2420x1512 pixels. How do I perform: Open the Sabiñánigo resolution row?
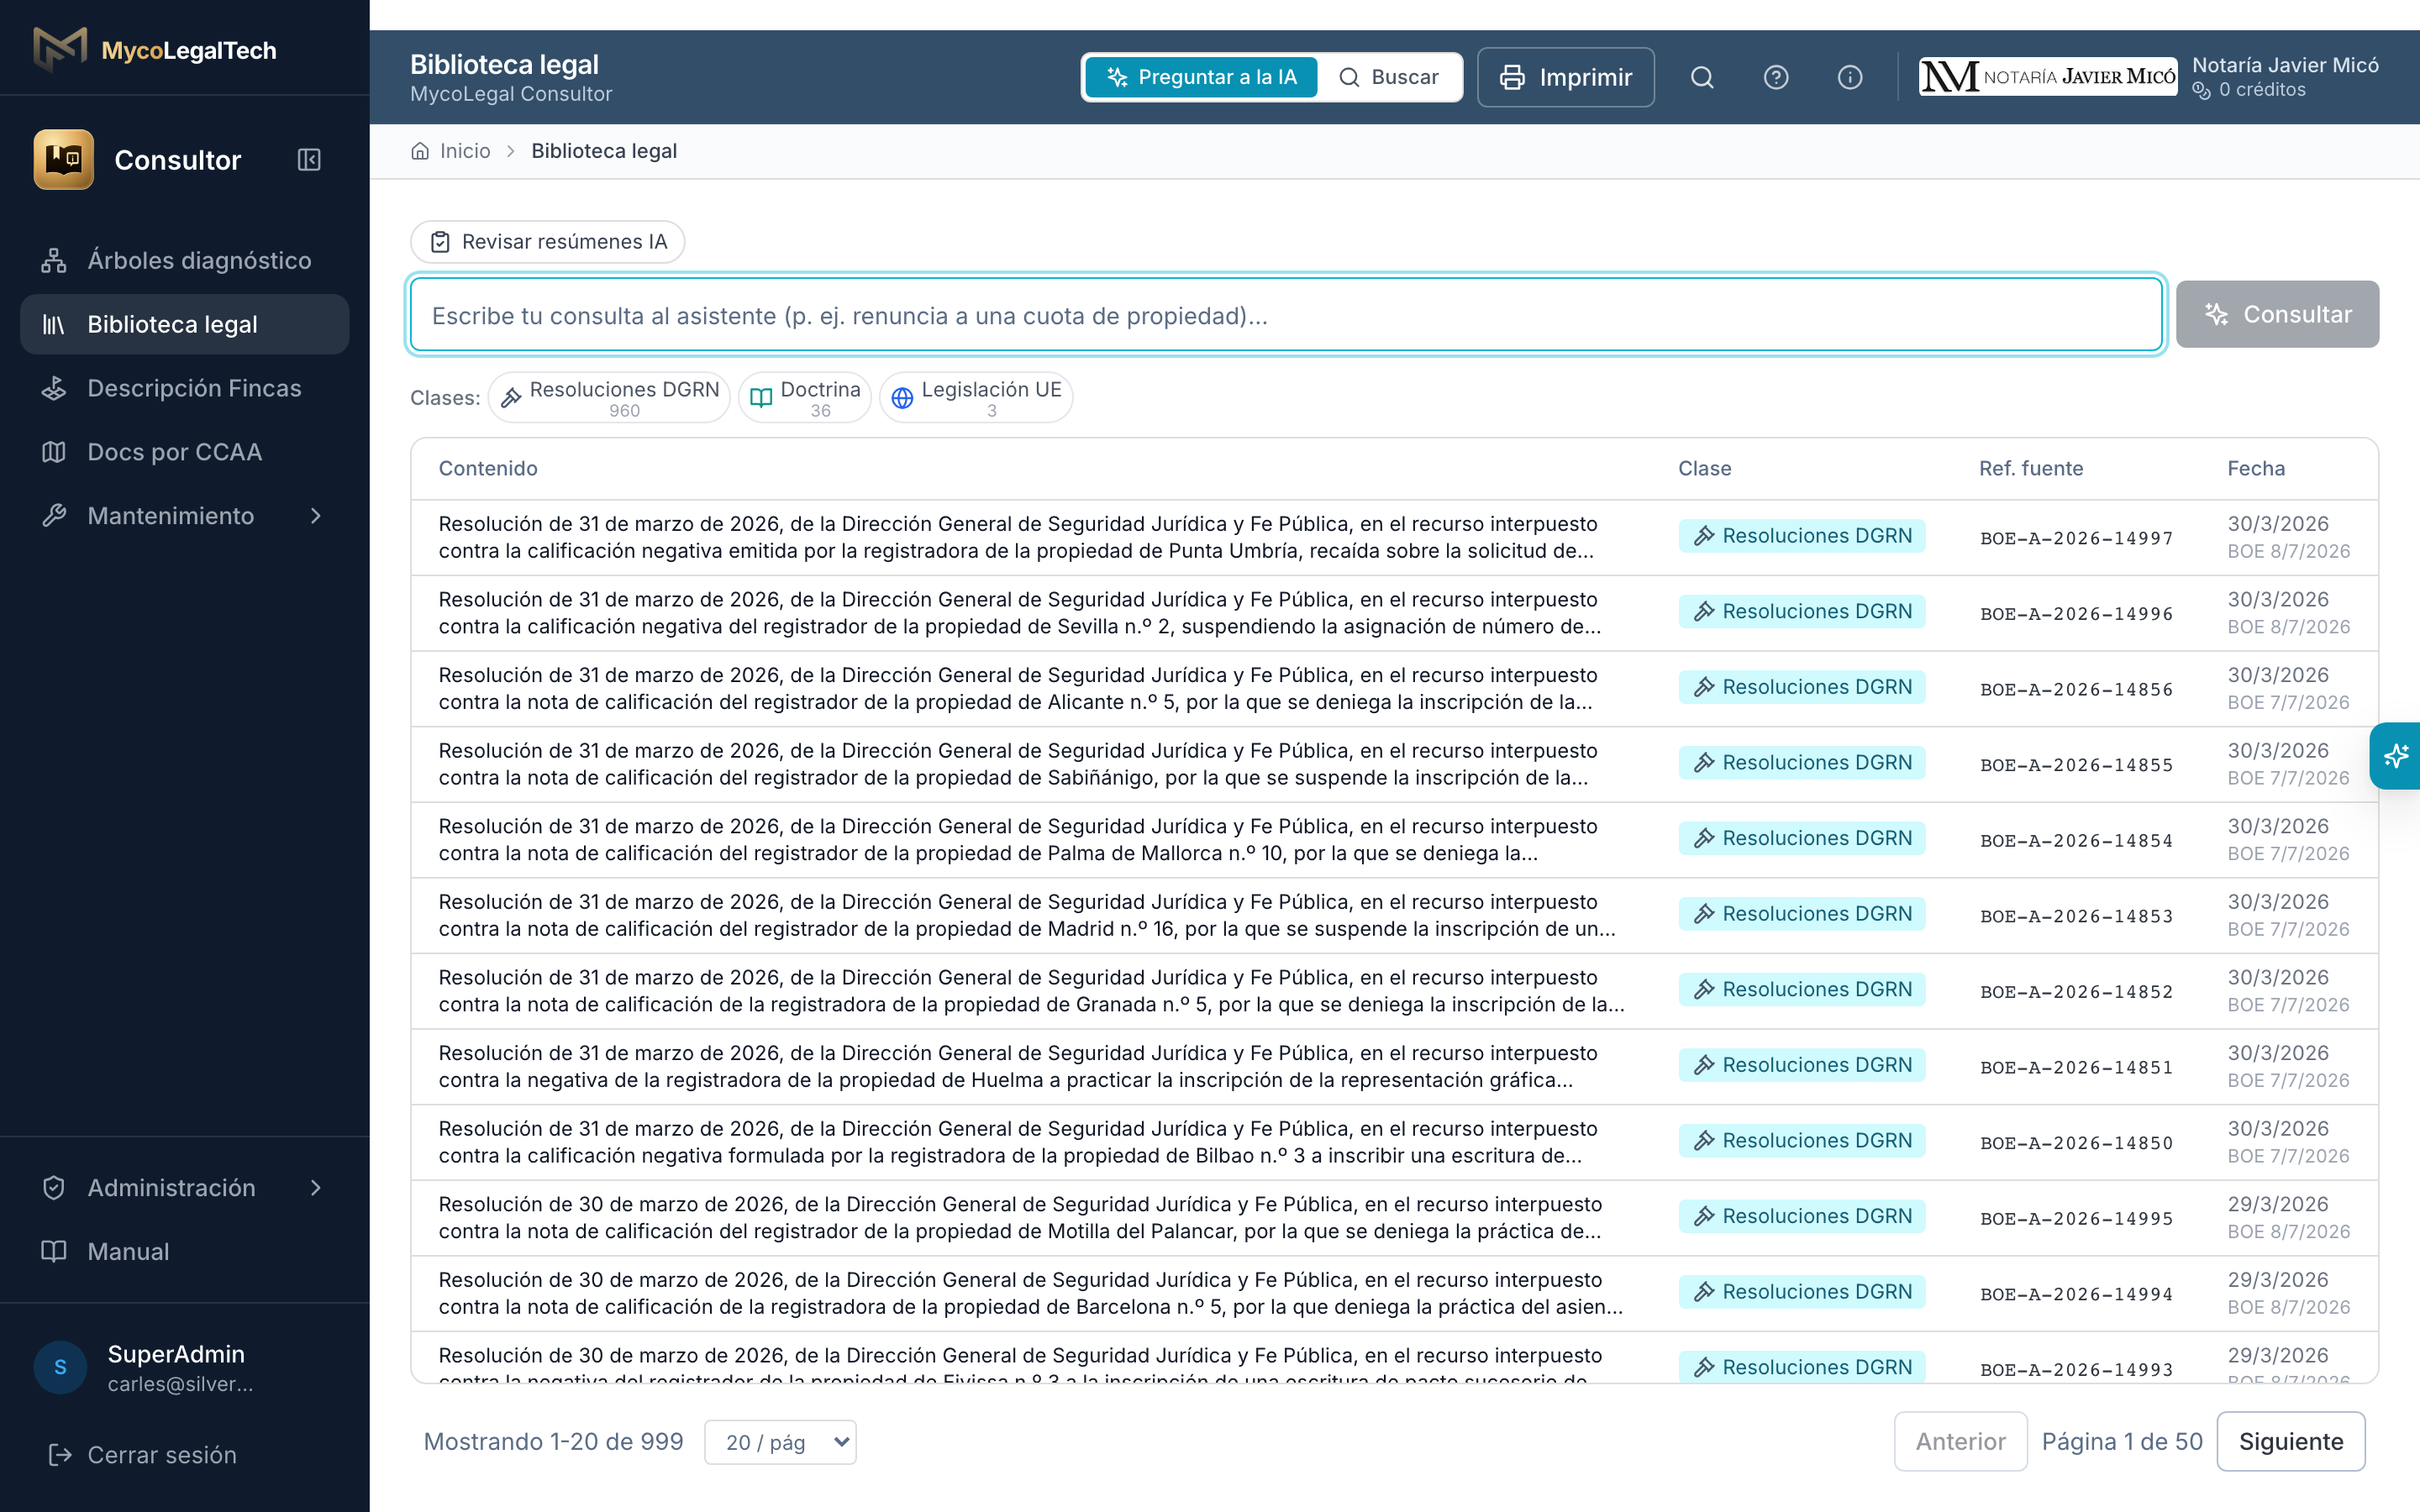click(1394, 764)
